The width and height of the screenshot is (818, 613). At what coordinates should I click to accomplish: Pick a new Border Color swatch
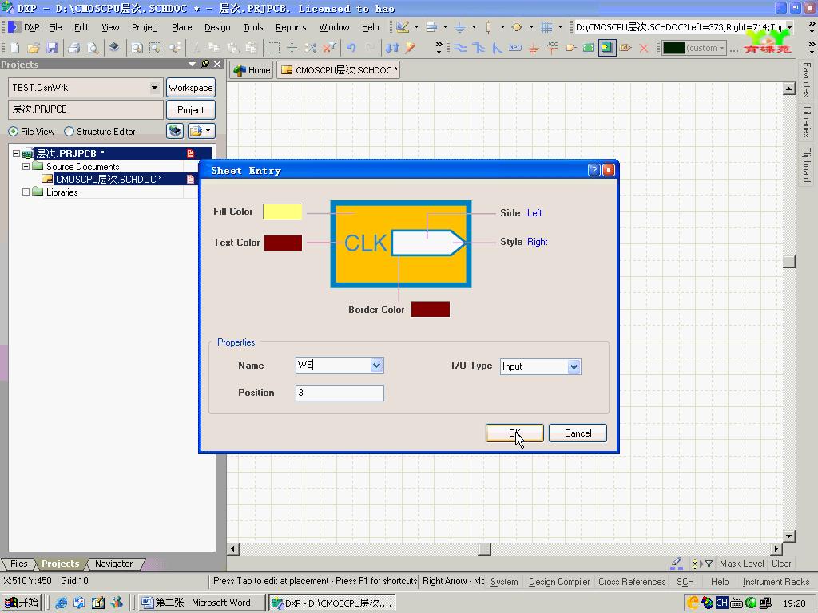430,309
